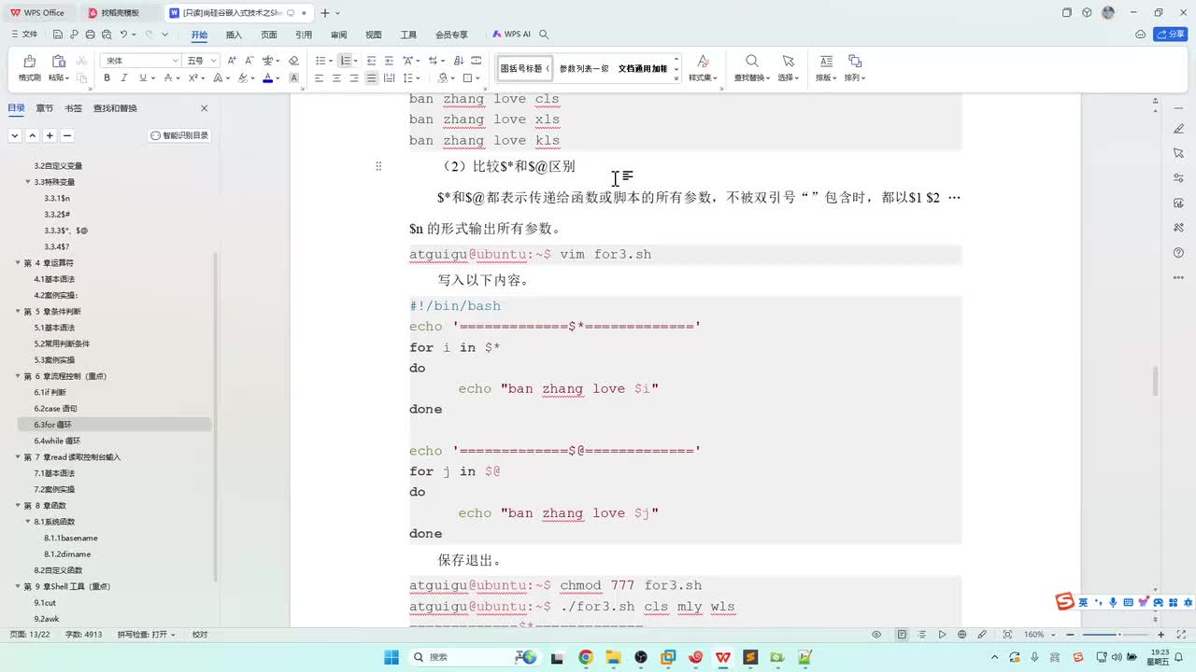The image size is (1196, 672).
Task: Click the WPS AI button
Action: [x=512, y=35]
